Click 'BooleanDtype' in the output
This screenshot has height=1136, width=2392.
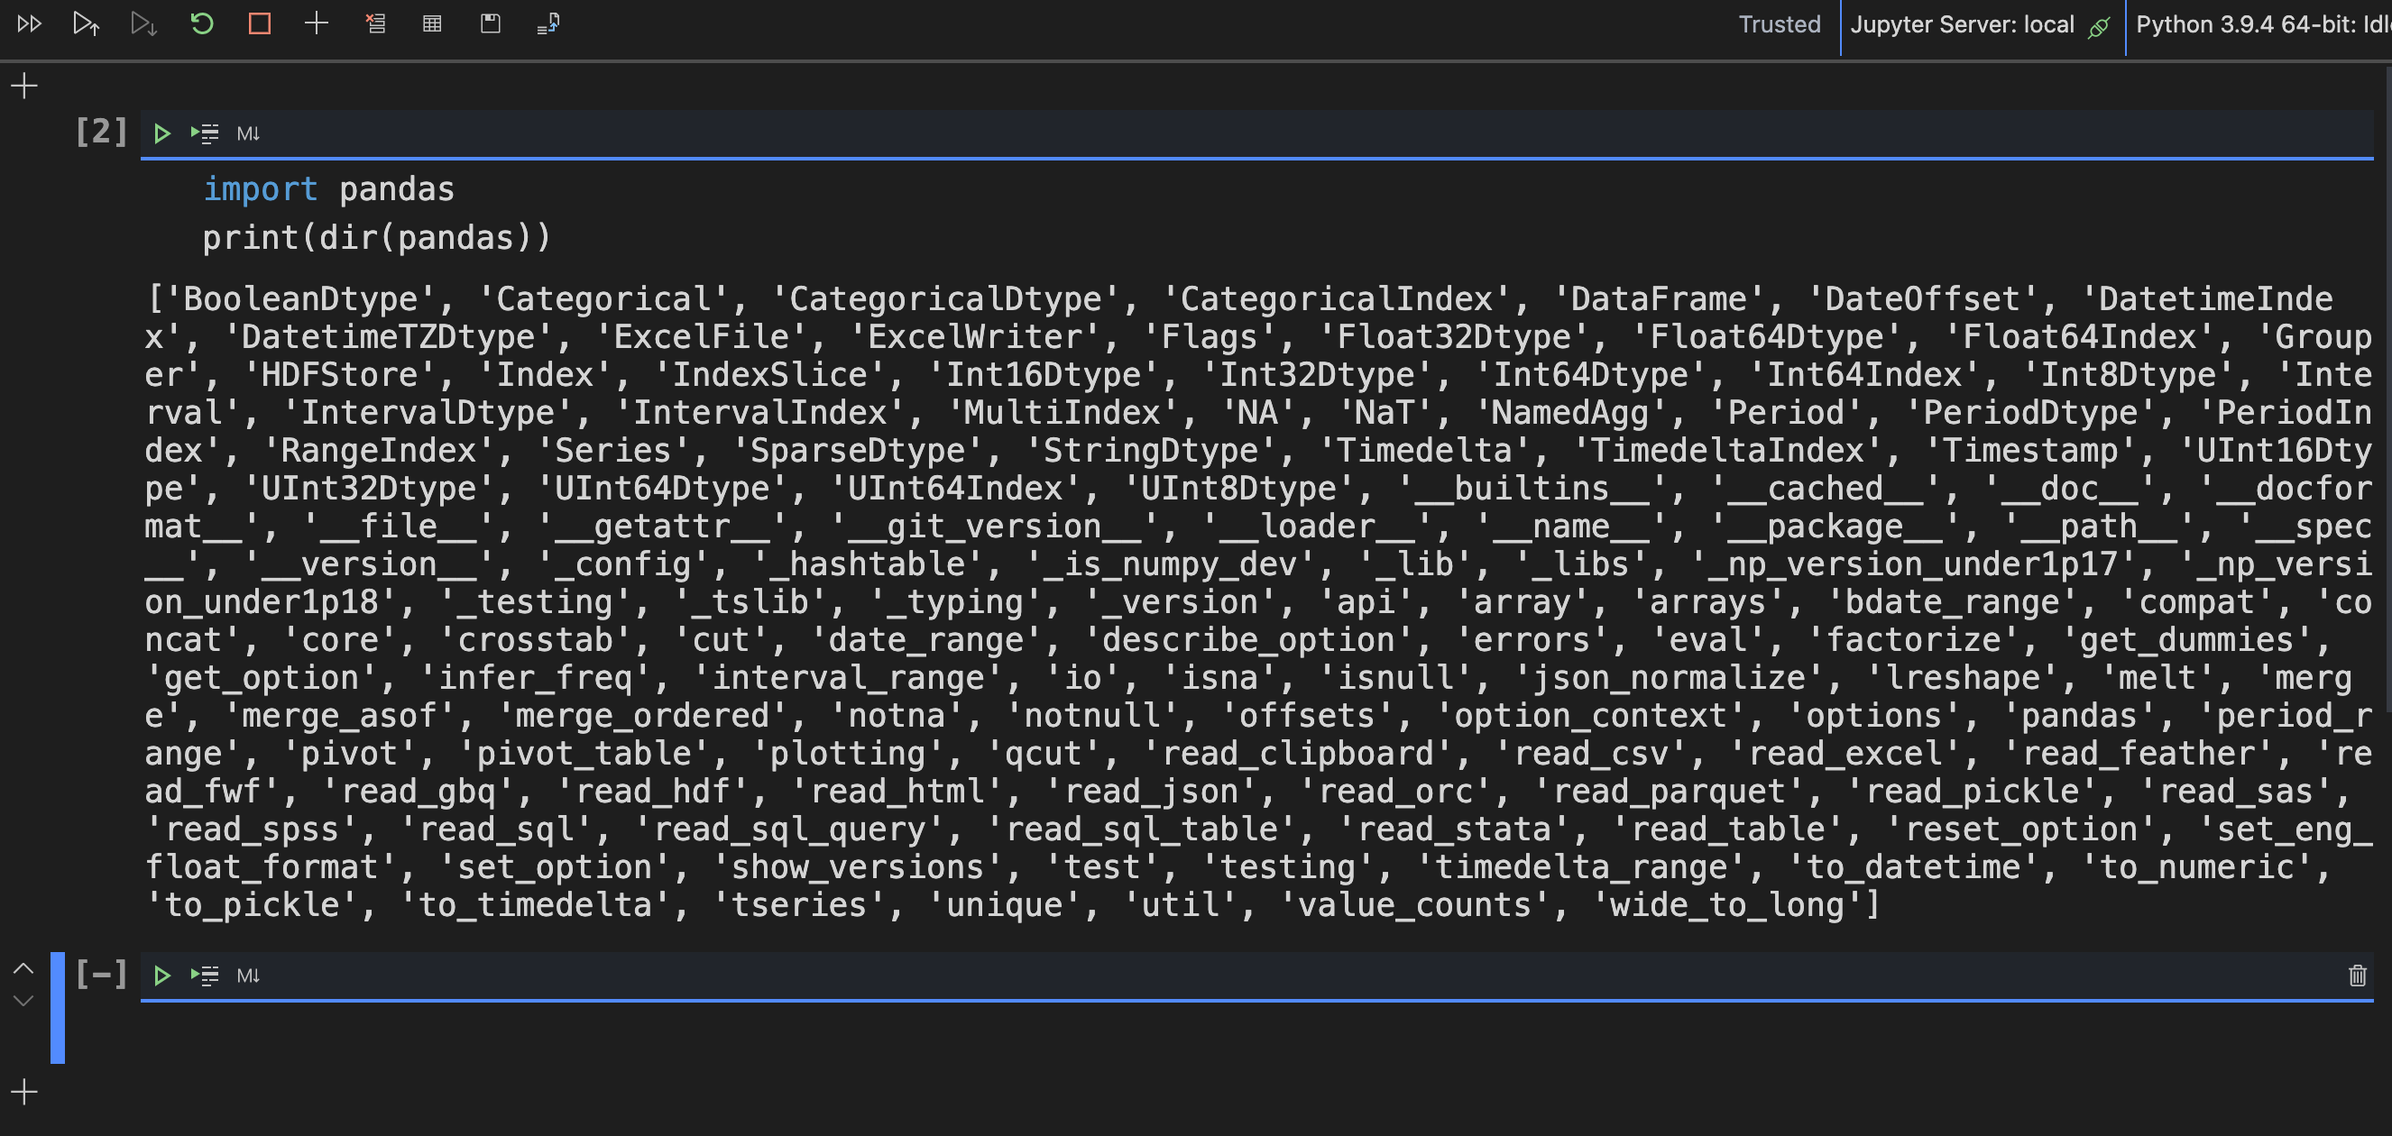click(x=300, y=298)
